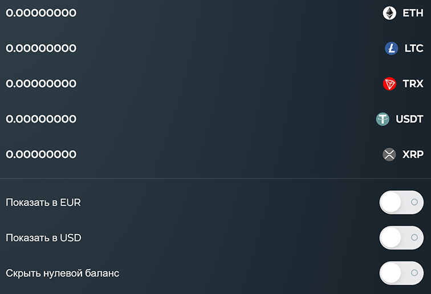The image size is (431, 294).
Task: Pick the XRP currency label
Action: (x=413, y=155)
